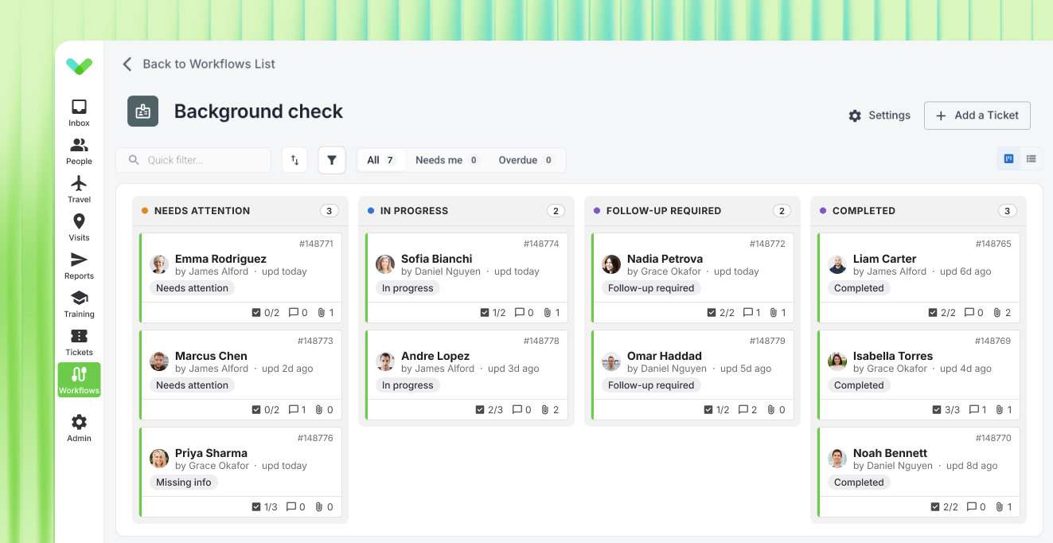Image resolution: width=1053 pixels, height=543 pixels.
Task: Switch to board view icon
Action: [x=1008, y=158]
